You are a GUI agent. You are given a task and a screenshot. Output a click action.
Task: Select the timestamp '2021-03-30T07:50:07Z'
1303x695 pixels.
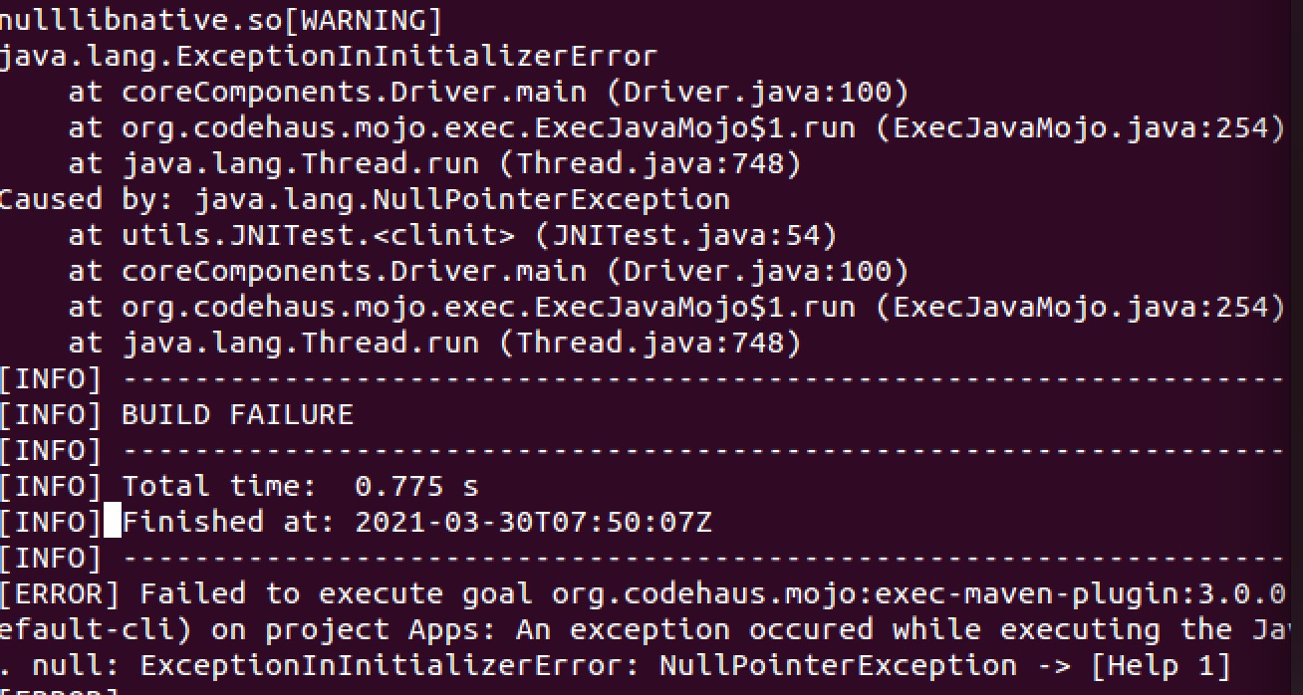533,522
